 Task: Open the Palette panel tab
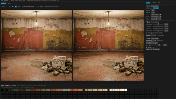pos(154,3)
